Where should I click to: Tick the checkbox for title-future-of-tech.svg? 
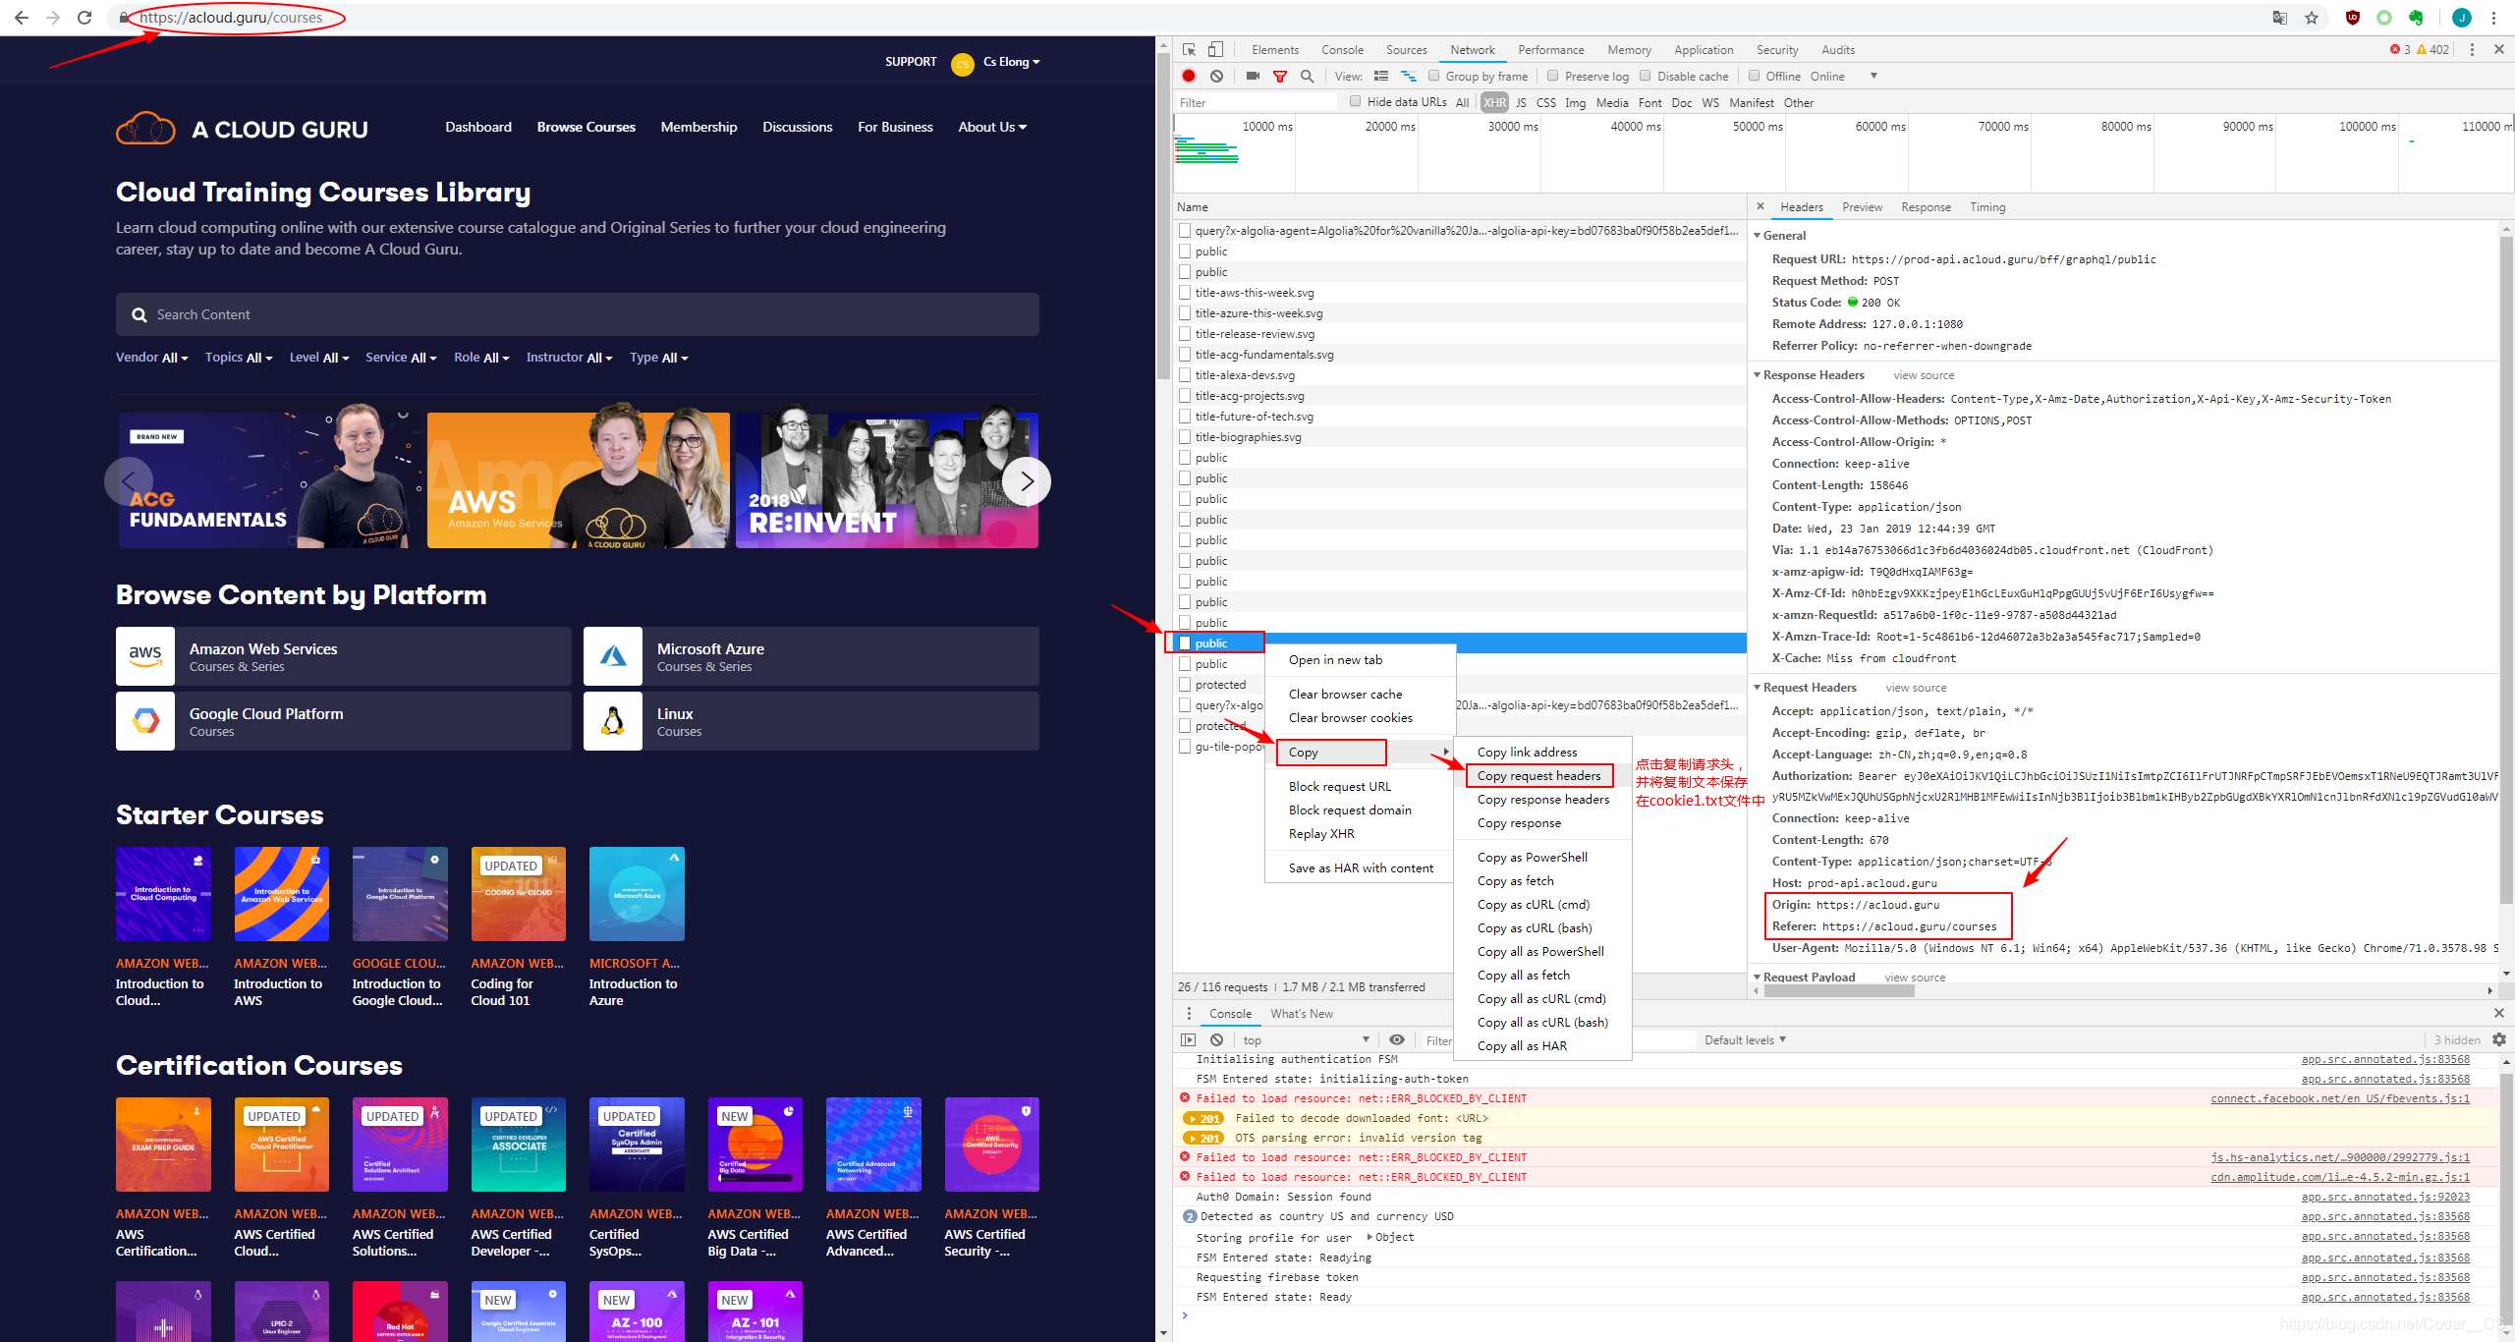[x=1185, y=417]
